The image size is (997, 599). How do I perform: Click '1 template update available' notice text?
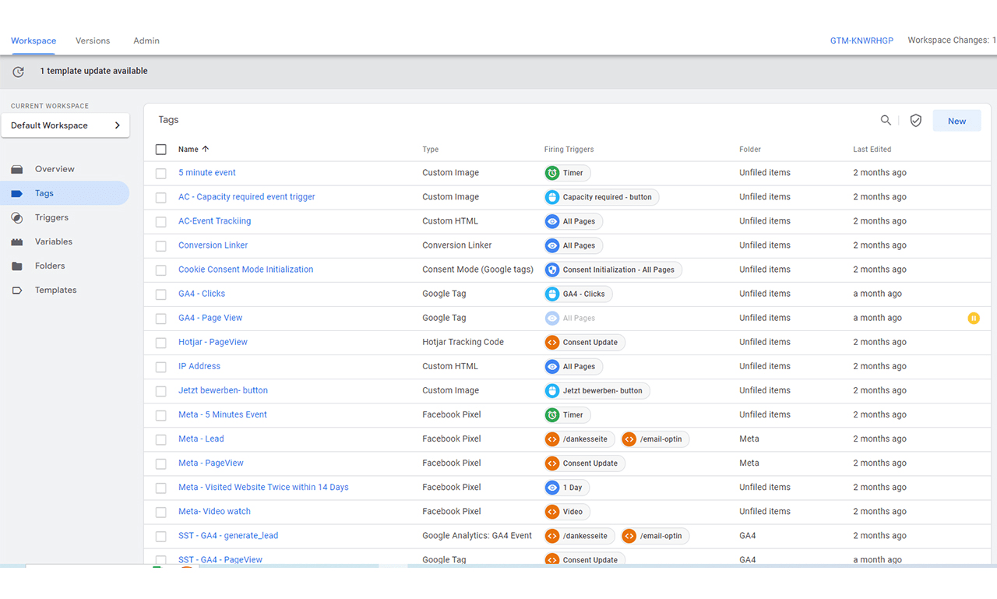tap(93, 71)
